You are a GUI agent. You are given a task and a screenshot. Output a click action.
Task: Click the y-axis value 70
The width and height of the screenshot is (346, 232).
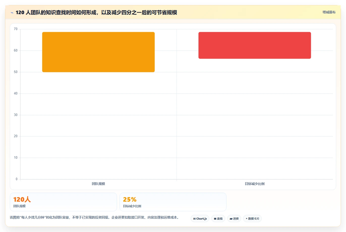[16, 29]
